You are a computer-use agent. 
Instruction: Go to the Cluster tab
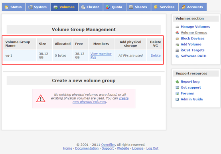(x=91, y=7)
